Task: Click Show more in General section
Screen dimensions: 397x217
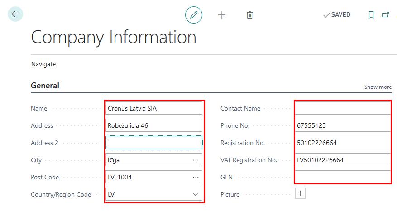Action: coord(378,87)
